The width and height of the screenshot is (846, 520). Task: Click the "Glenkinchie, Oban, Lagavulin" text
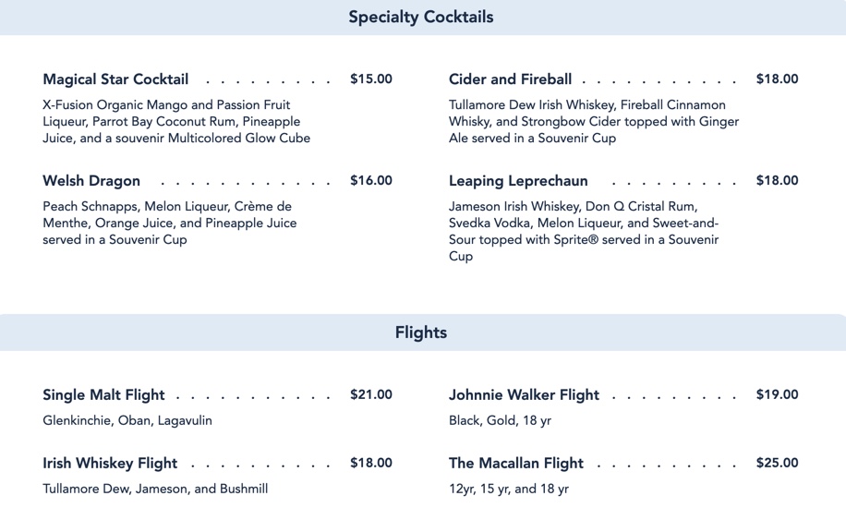127,421
